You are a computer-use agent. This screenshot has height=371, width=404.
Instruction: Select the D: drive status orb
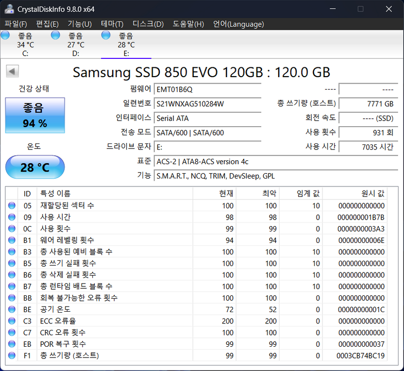(x=55, y=35)
